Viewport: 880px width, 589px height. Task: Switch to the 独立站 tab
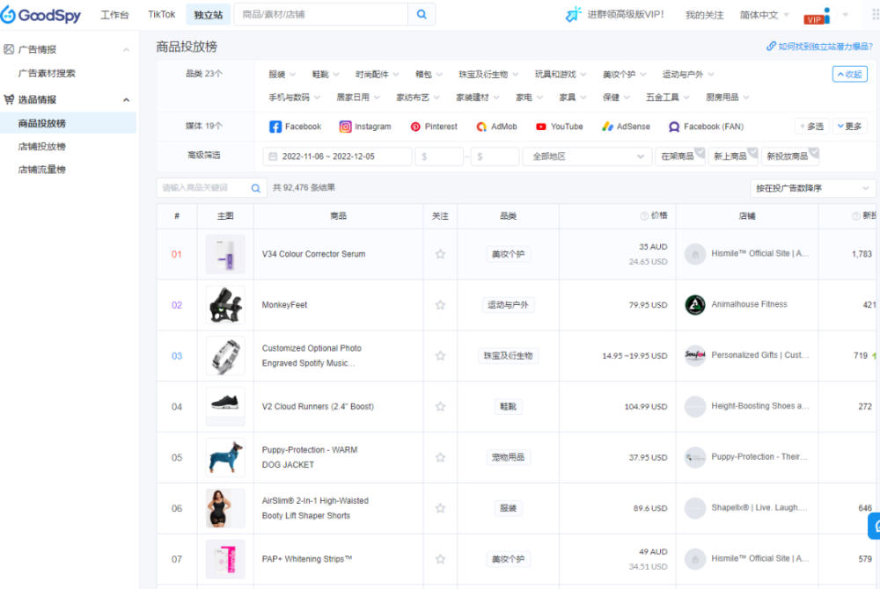click(x=209, y=15)
